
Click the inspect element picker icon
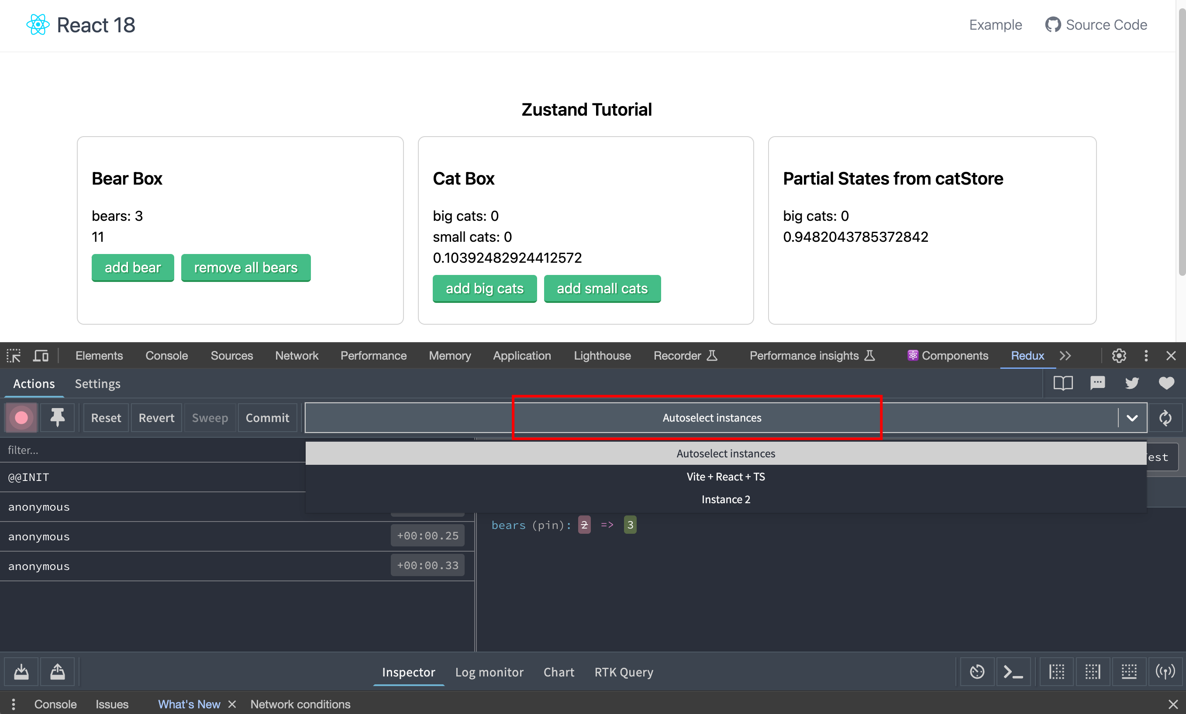14,356
